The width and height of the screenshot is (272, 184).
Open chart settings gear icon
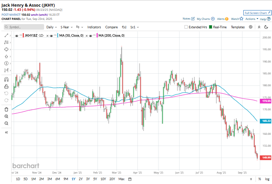point(251,27)
